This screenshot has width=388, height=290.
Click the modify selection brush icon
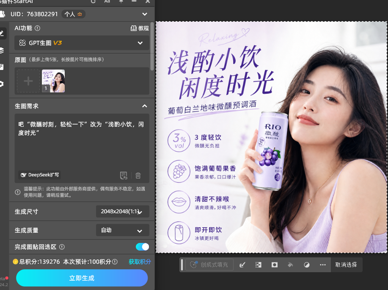tap(242, 265)
